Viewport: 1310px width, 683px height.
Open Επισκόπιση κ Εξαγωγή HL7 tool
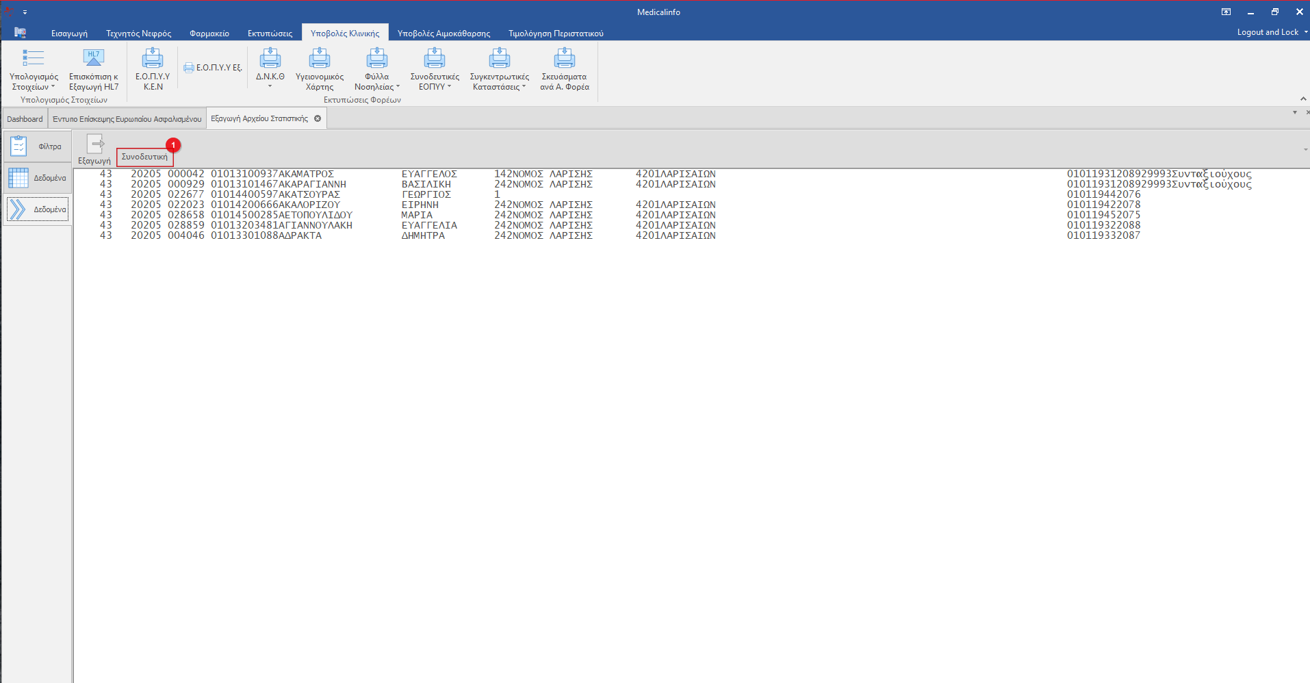94,59
